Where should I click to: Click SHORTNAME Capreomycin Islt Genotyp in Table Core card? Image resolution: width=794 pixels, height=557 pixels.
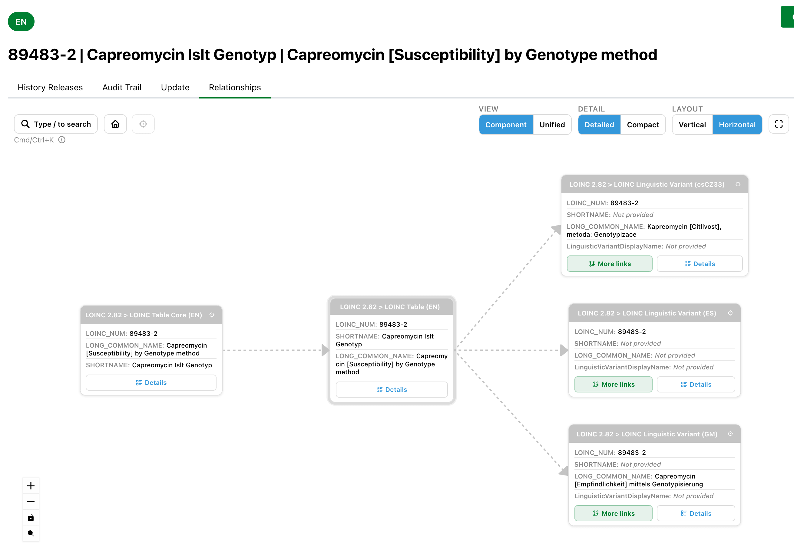point(149,365)
